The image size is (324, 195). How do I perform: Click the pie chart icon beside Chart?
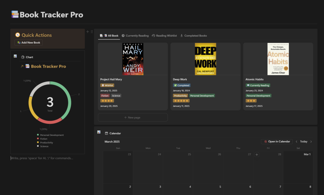pos(23,57)
